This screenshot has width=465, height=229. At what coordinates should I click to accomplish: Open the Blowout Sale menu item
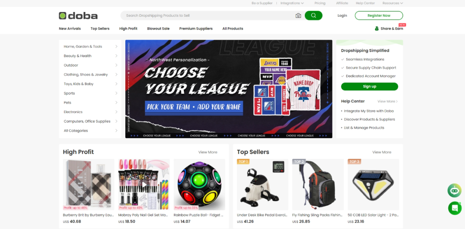(x=158, y=29)
